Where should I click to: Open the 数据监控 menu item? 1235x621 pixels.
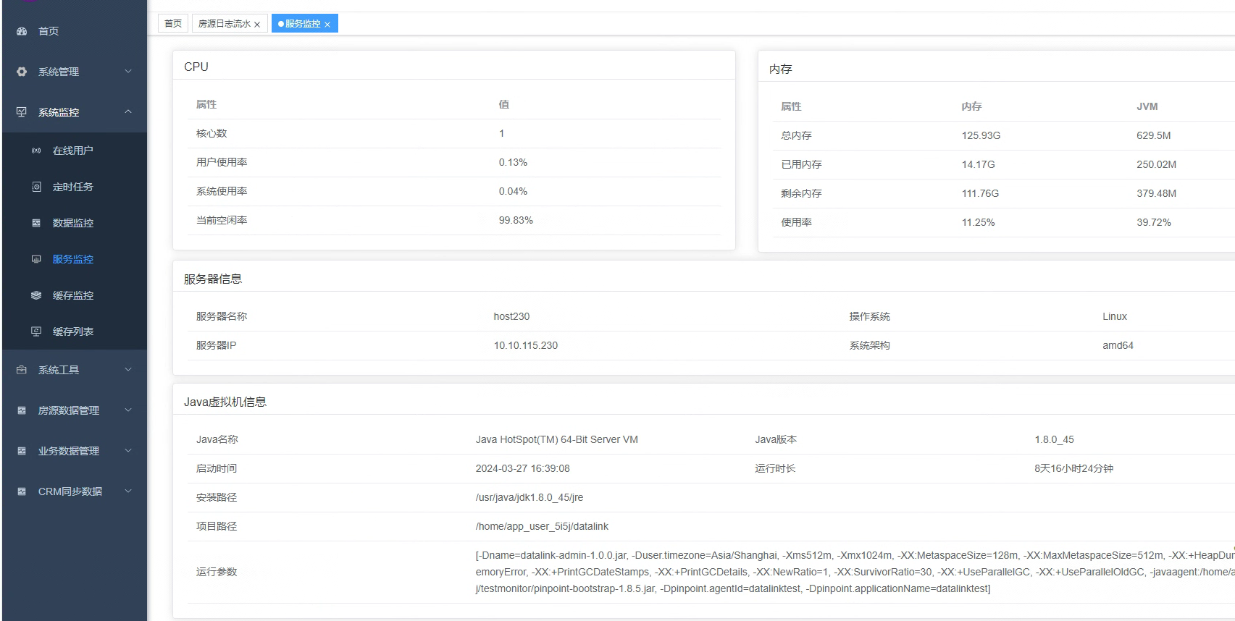tap(75, 223)
